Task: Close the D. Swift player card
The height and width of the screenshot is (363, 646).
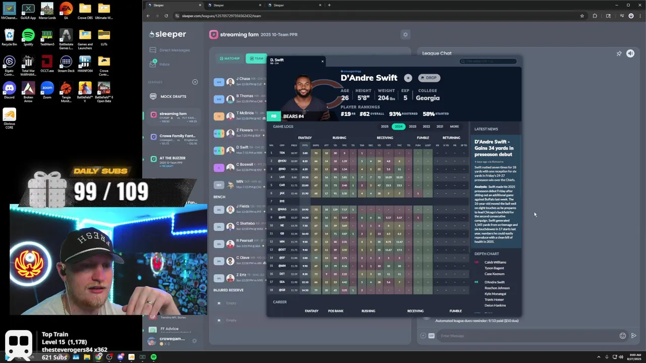Action: [322, 62]
